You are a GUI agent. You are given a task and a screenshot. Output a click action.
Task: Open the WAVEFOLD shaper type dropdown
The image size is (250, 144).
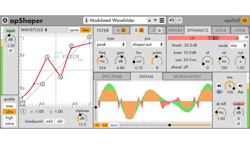[34, 30]
